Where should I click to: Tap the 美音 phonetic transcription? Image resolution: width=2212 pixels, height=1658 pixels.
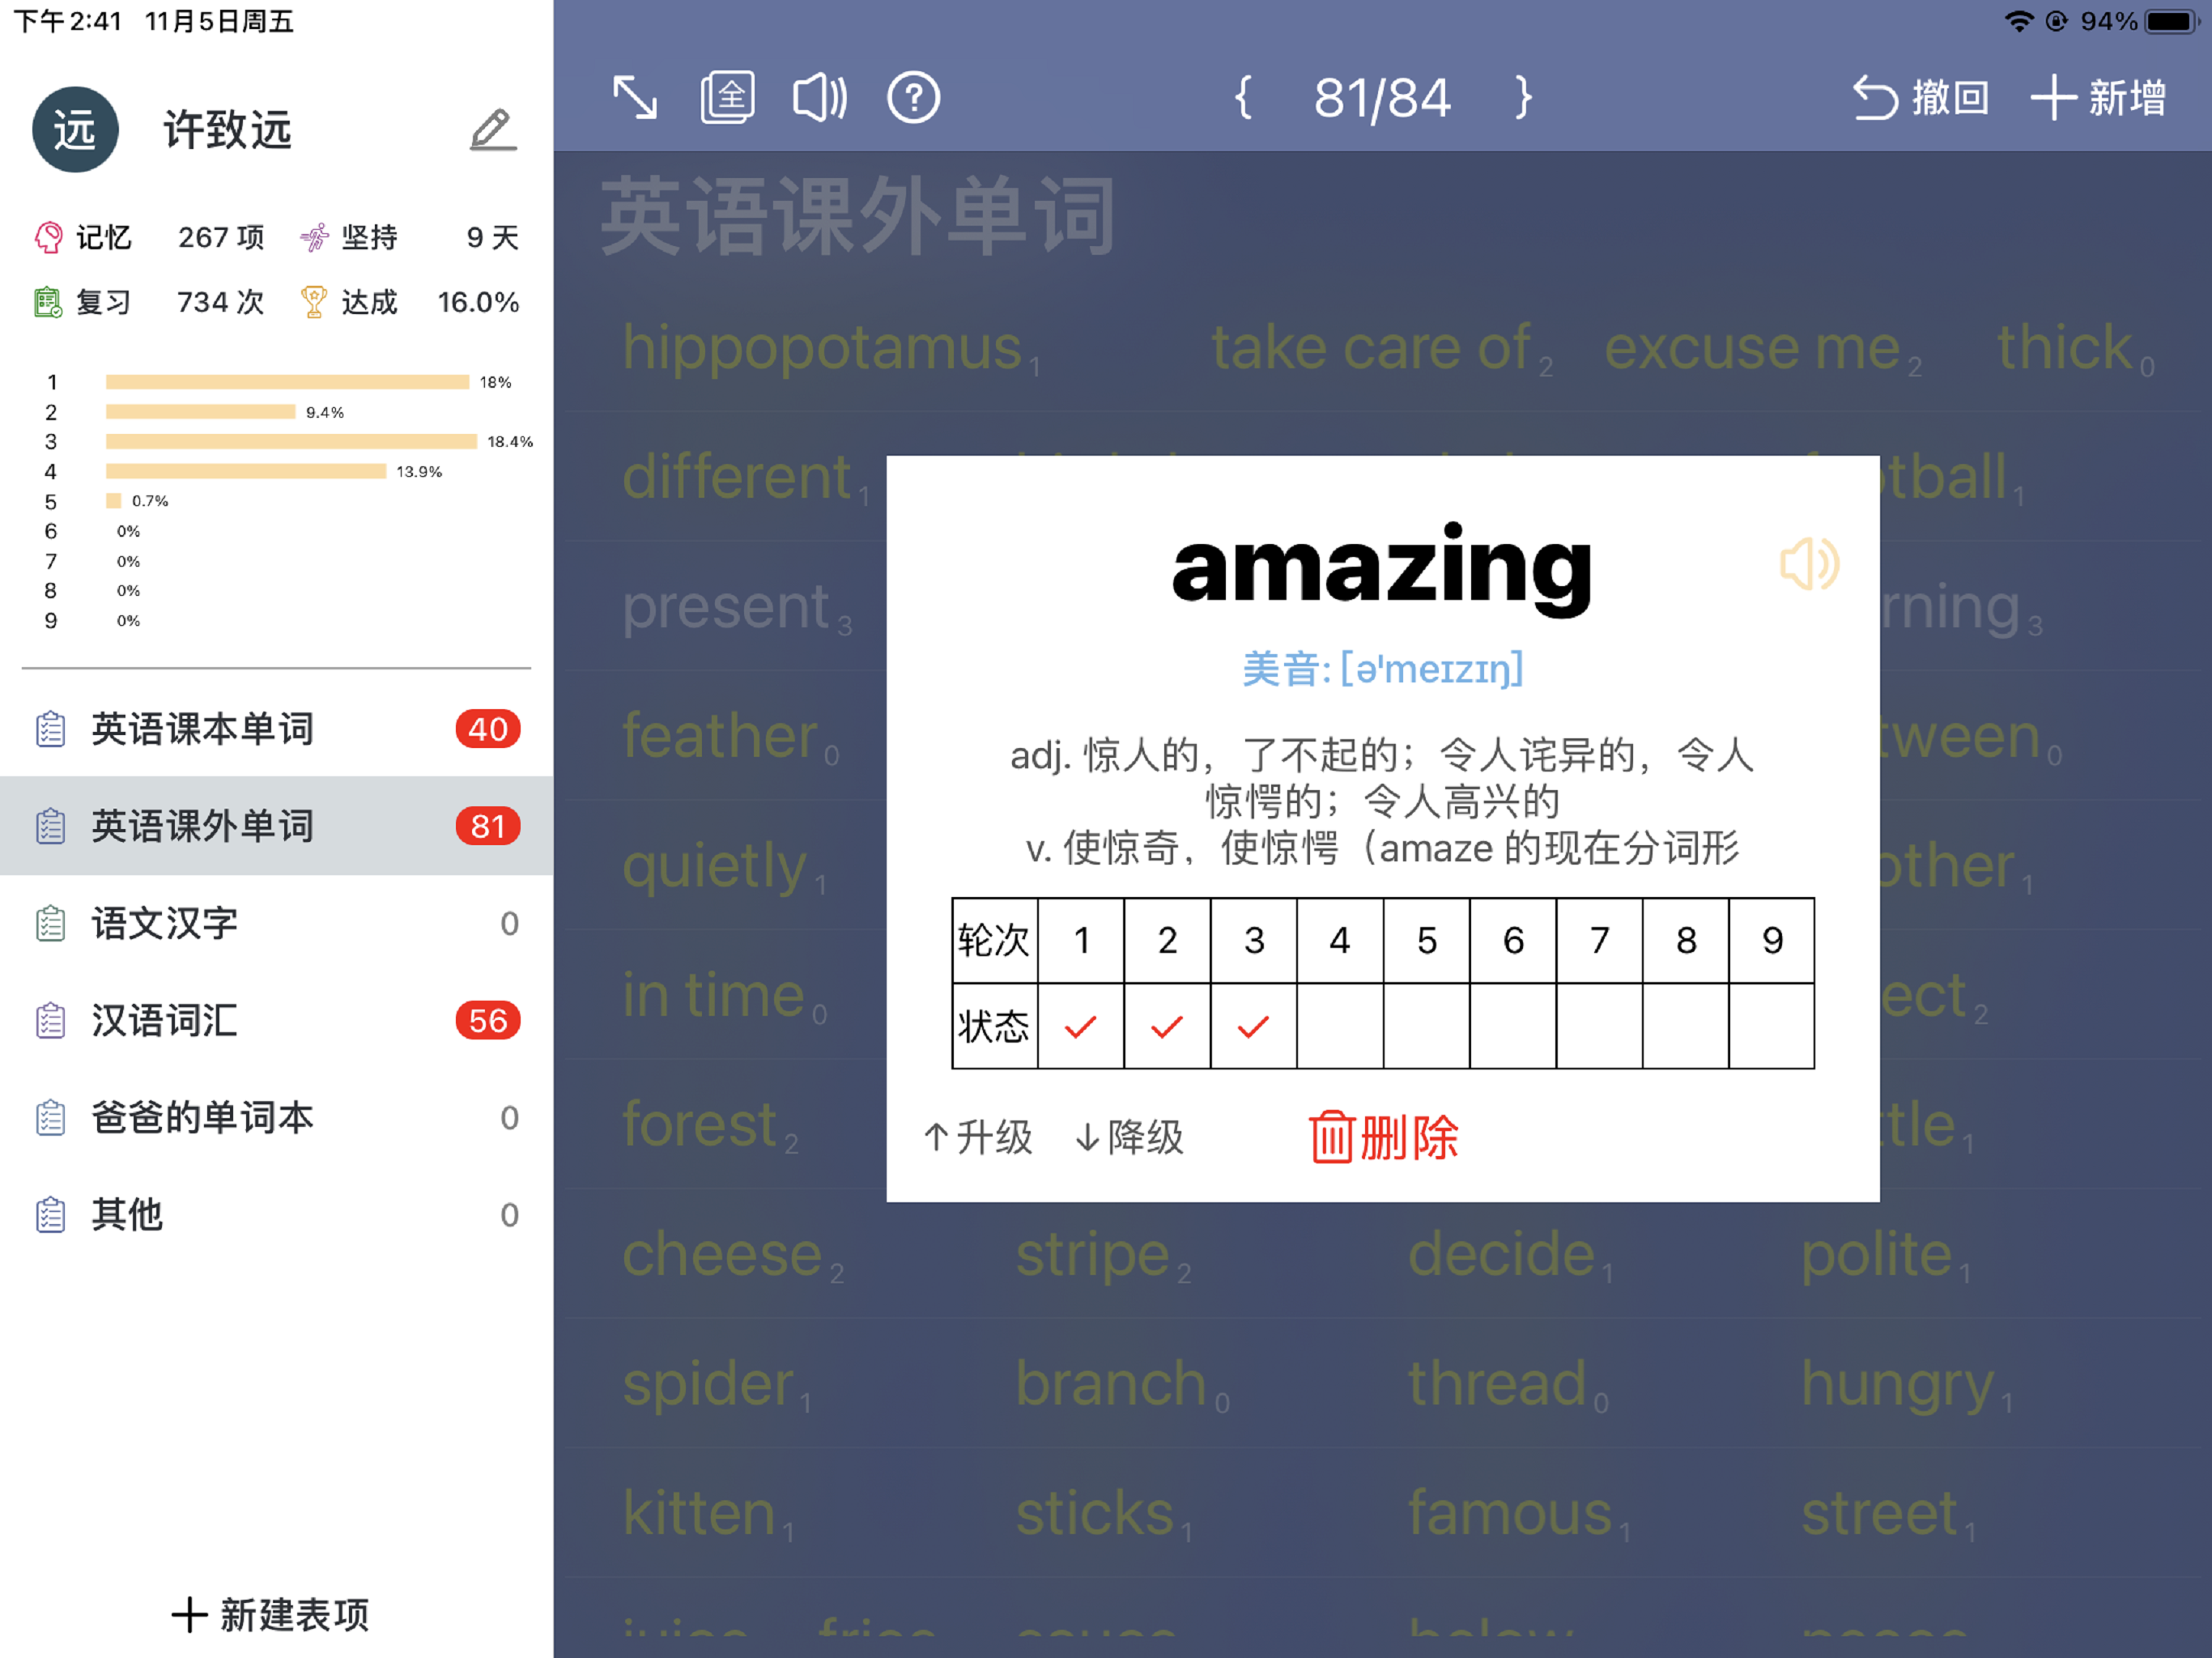point(1382,669)
